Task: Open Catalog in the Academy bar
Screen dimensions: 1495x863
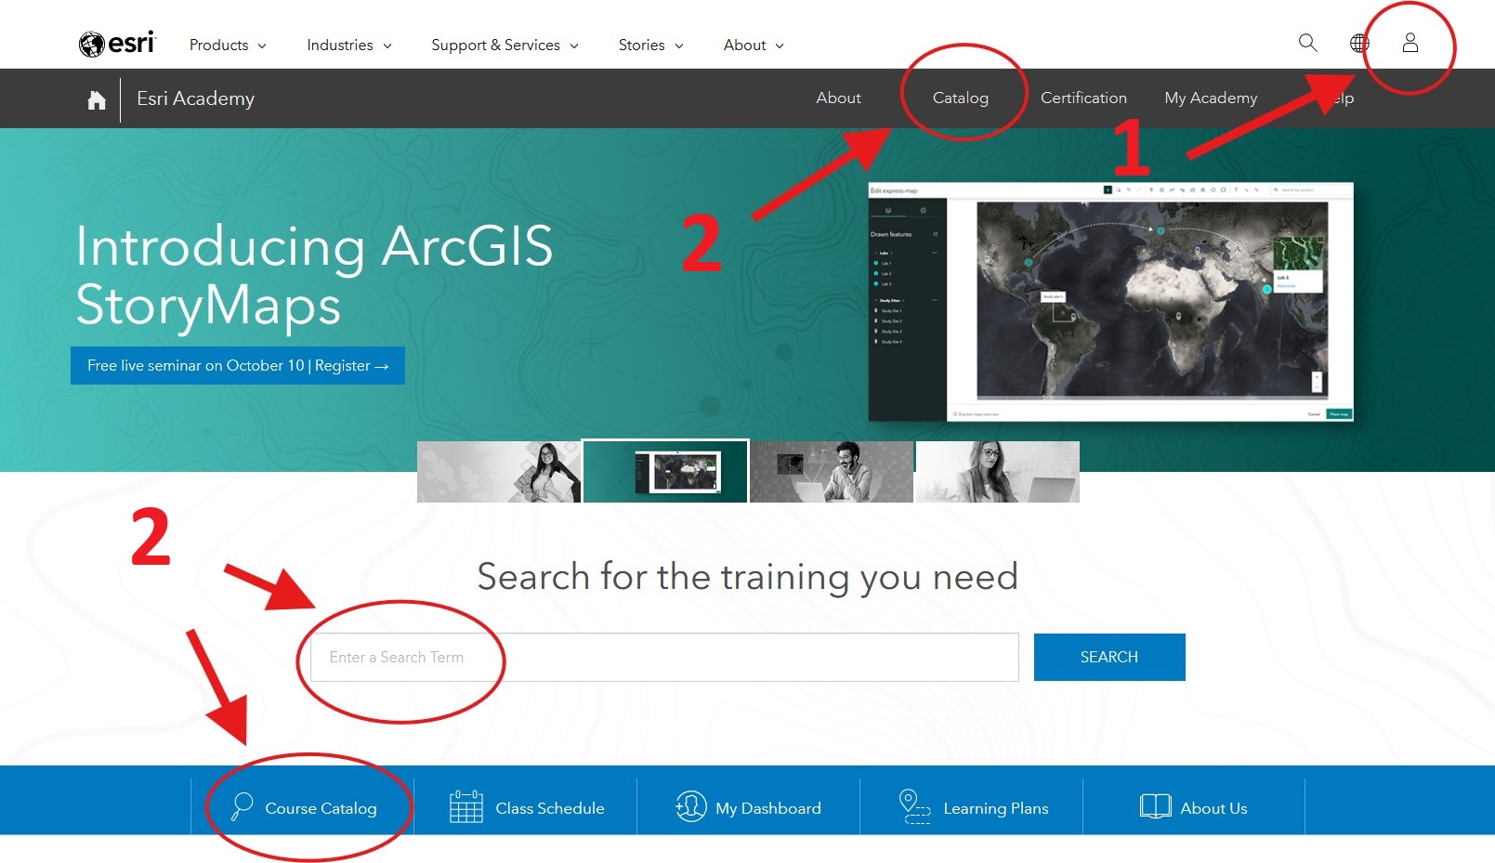Action: 960,98
